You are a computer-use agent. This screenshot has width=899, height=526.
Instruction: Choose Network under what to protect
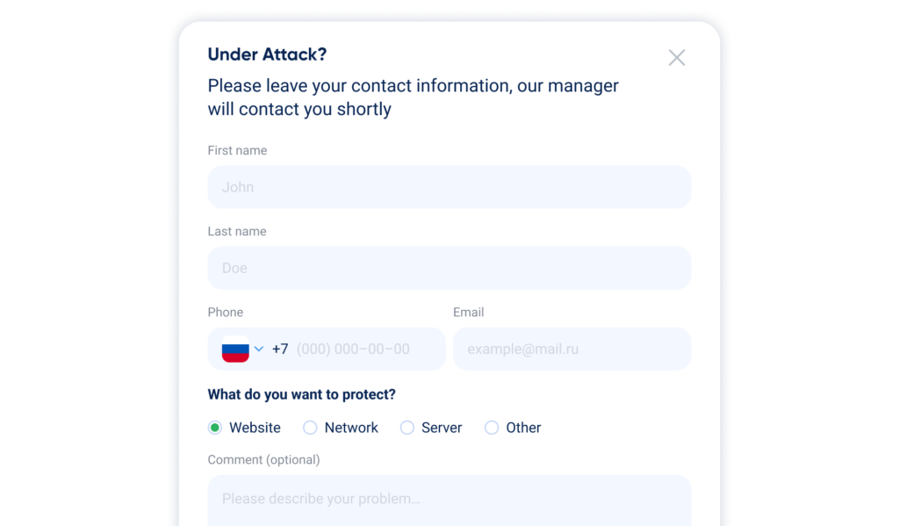coord(310,428)
